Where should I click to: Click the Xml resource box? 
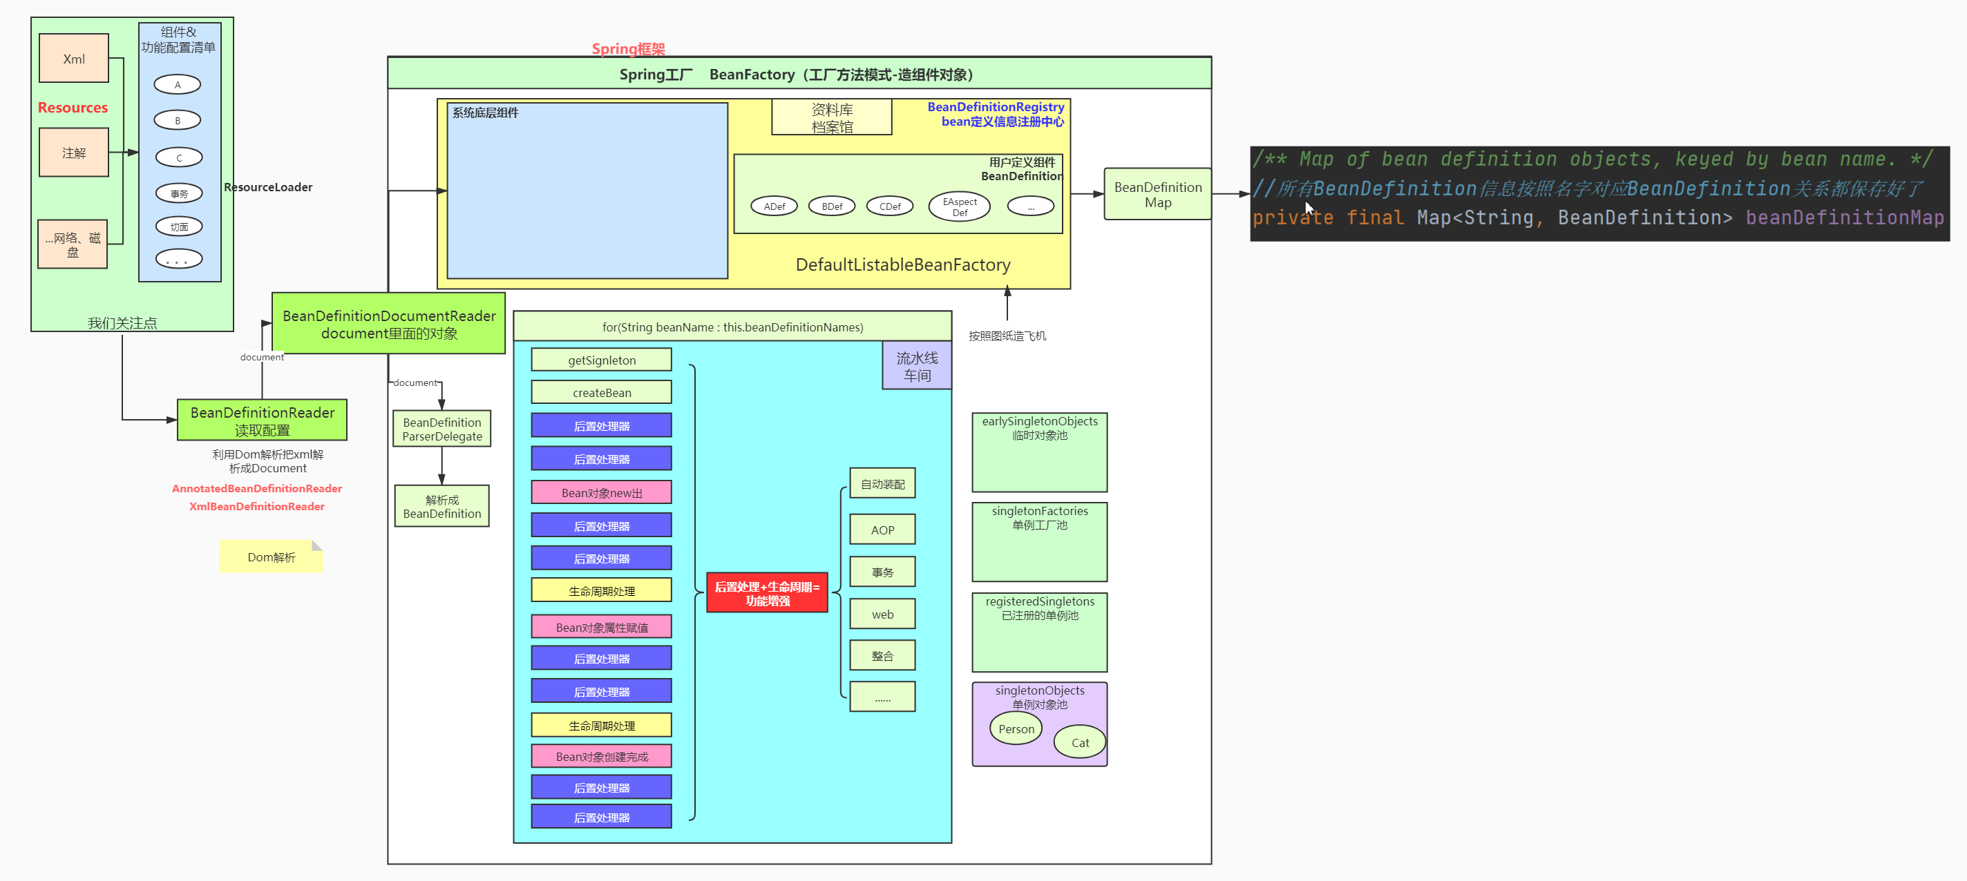click(73, 59)
